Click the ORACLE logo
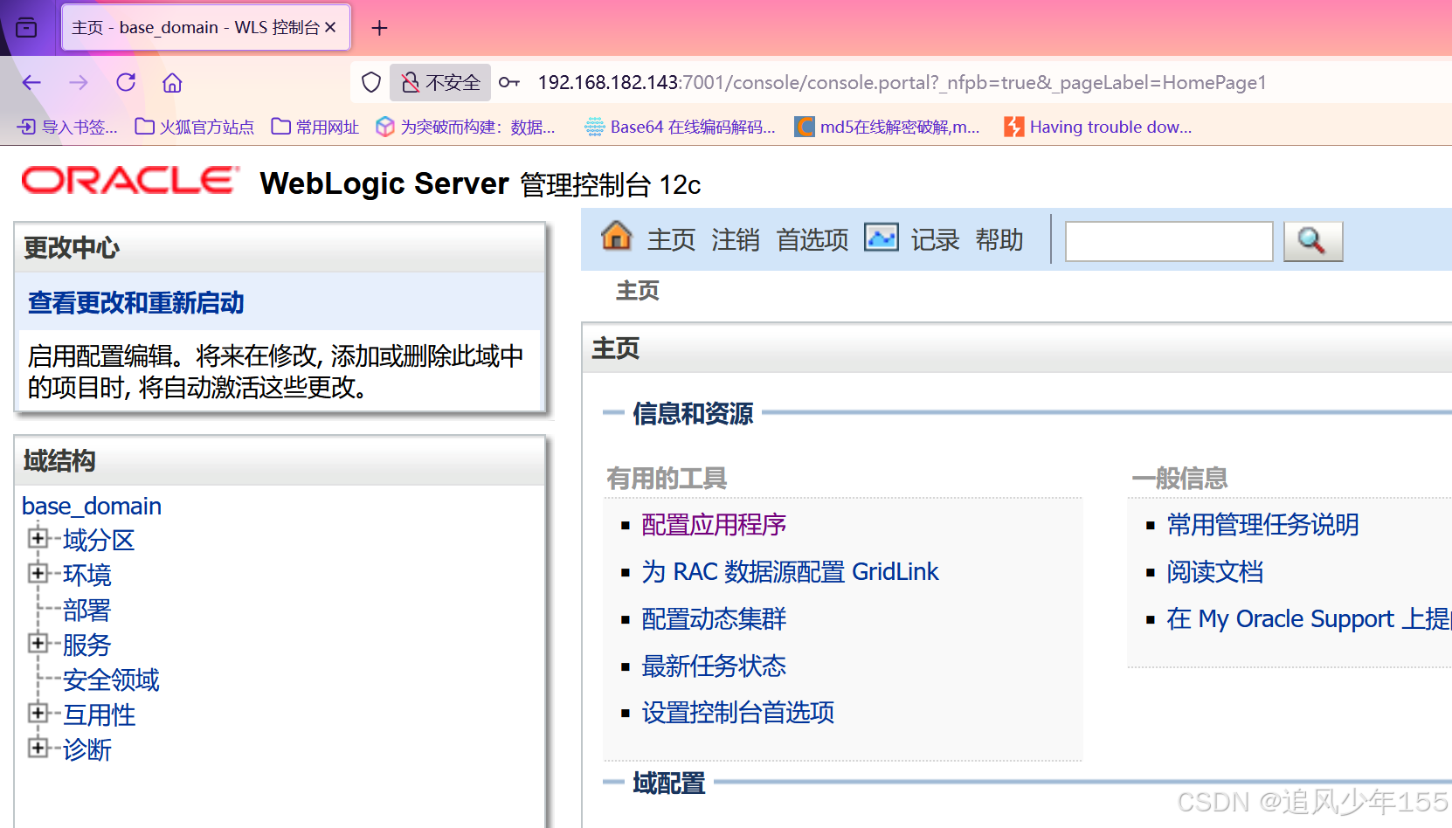The width and height of the screenshot is (1452, 828). [x=130, y=180]
